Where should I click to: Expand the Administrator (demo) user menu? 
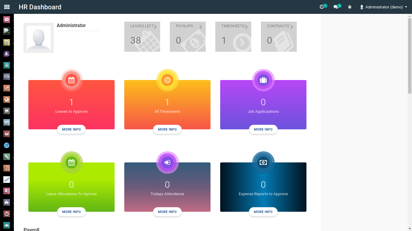pos(383,7)
